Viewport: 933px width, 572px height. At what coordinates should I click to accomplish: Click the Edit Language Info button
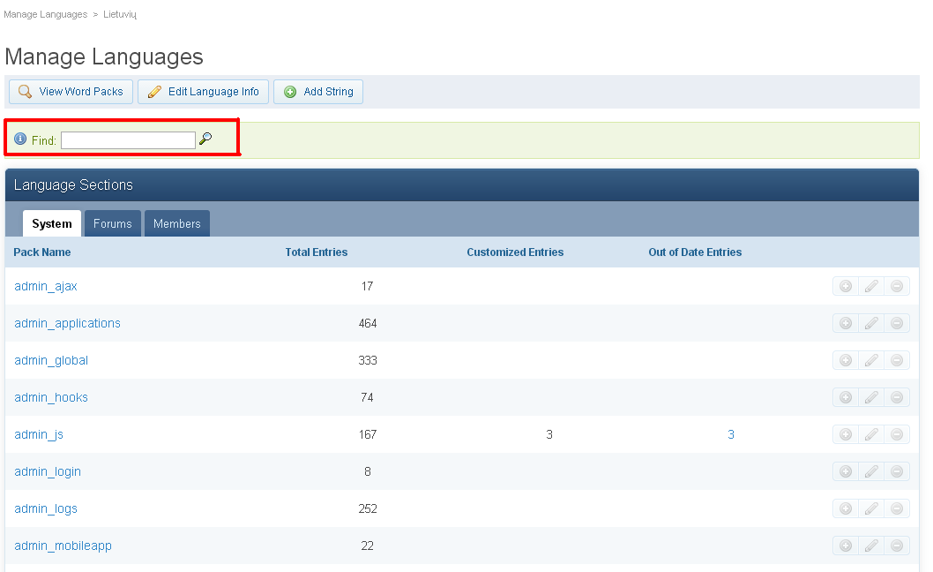pyautogui.click(x=204, y=92)
